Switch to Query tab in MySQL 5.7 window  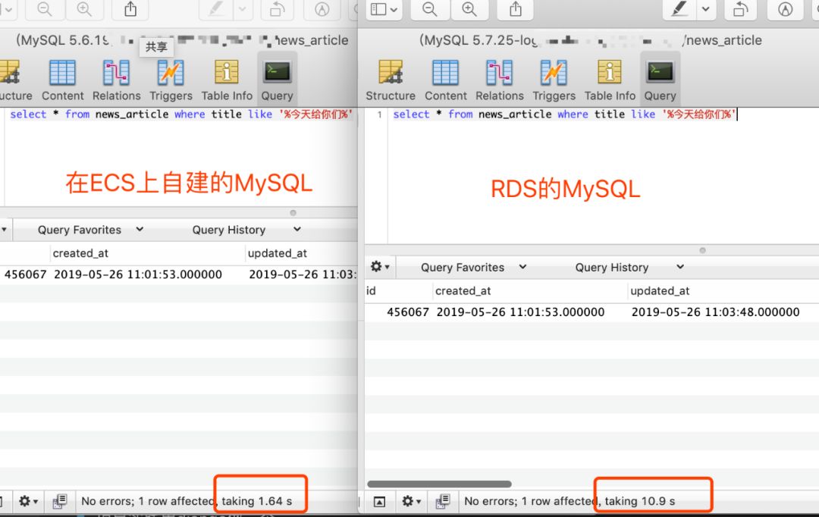[x=660, y=80]
